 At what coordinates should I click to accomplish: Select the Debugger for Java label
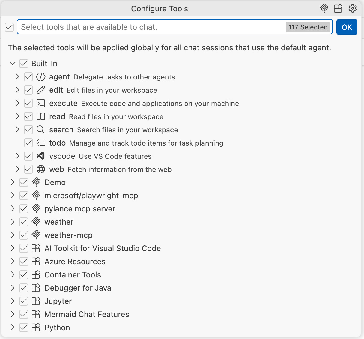point(78,288)
